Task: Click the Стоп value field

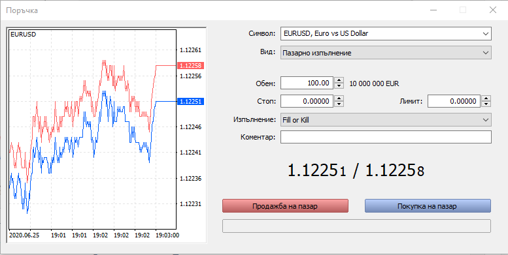Action: (x=307, y=101)
